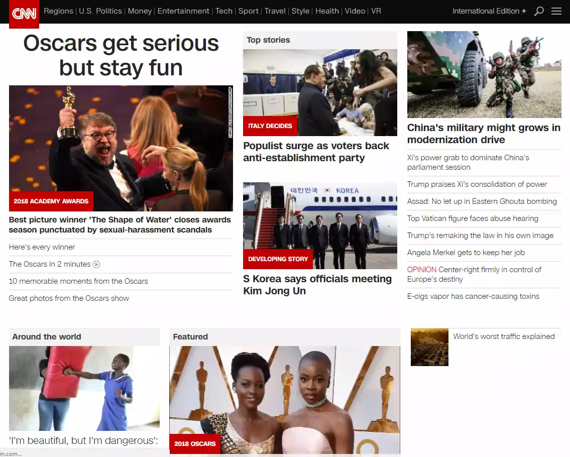The image size is (570, 457).
Task: Open 'Here's every winner' link
Action: click(x=42, y=247)
